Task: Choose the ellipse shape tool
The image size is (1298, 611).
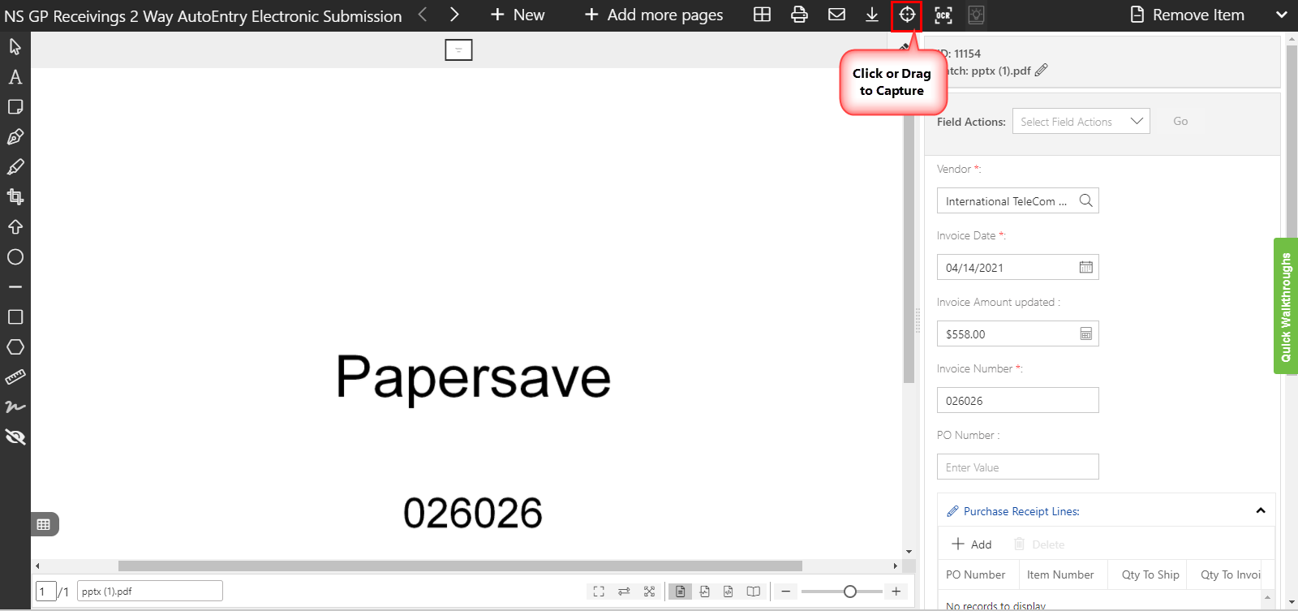Action: tap(15, 257)
